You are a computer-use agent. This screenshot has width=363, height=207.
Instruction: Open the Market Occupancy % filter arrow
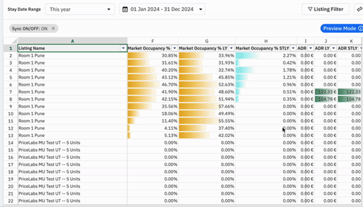point(175,48)
